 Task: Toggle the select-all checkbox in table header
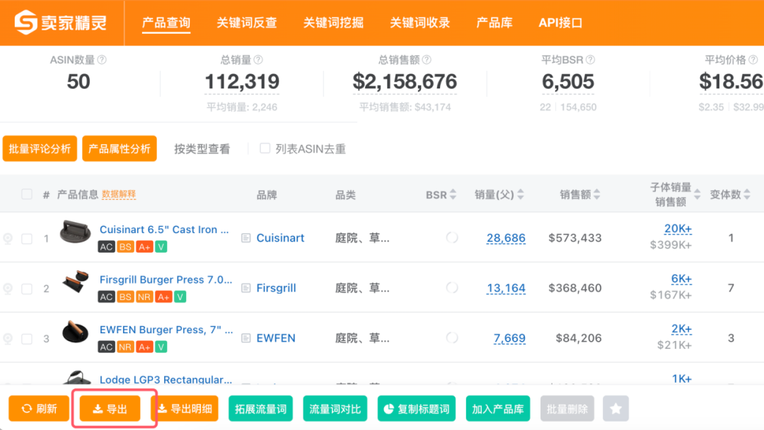click(x=27, y=194)
